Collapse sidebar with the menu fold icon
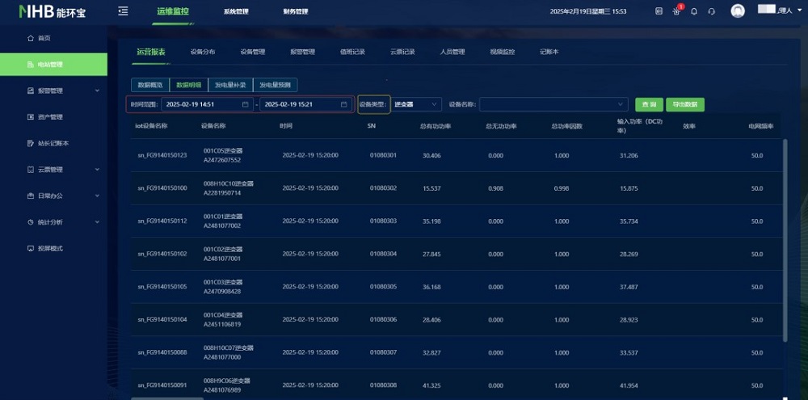Viewport: 808px width, 400px height. point(123,11)
